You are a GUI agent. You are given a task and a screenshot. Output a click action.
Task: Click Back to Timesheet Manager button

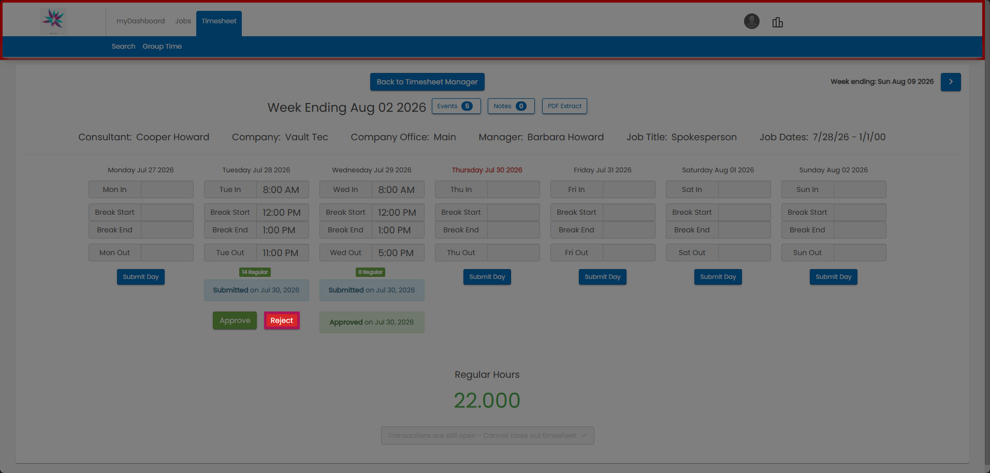point(427,82)
